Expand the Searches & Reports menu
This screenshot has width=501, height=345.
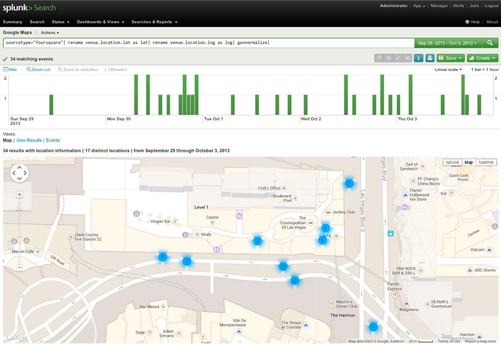pyautogui.click(x=154, y=22)
